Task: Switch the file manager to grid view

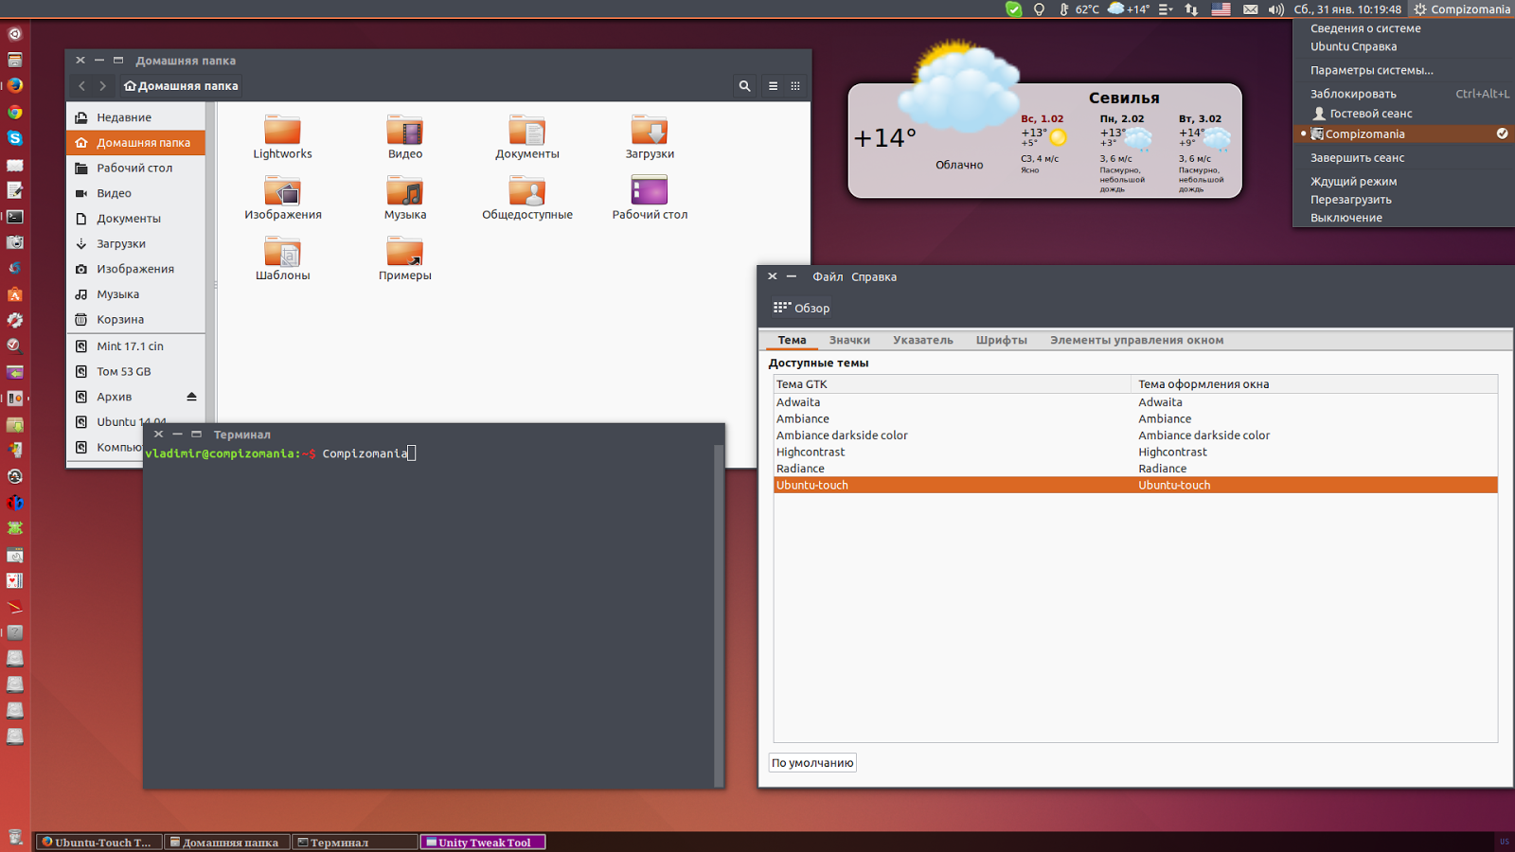Action: pos(795,85)
